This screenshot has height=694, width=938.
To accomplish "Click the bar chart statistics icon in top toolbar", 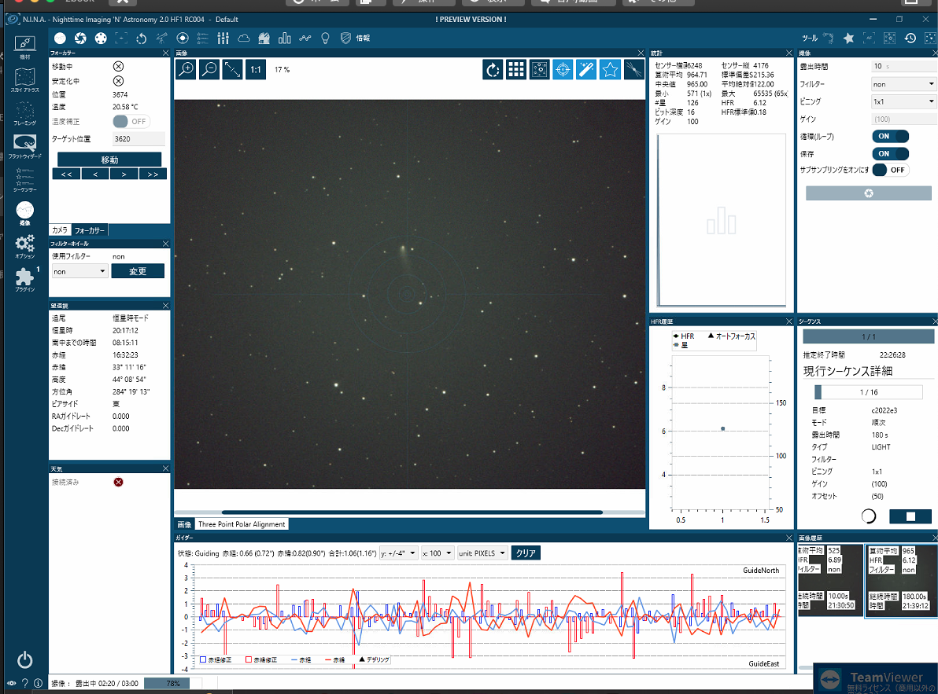I will click(x=284, y=39).
